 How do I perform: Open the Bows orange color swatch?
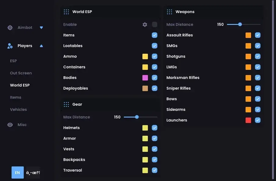pos(248,99)
